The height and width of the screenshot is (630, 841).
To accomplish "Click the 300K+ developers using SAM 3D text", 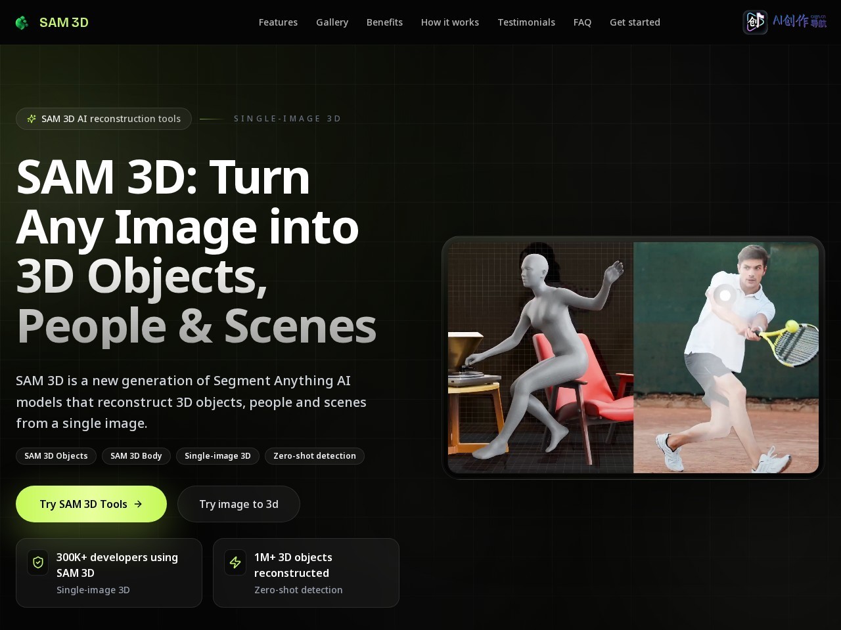I will (x=117, y=565).
